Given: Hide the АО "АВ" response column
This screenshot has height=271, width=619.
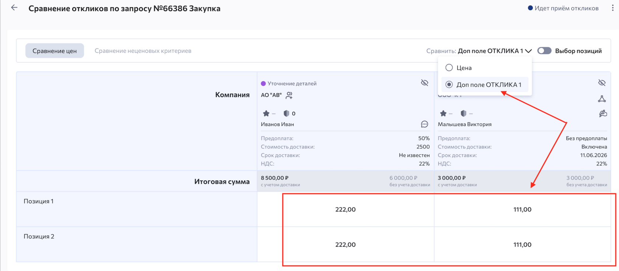Looking at the screenshot, I should coord(424,83).
